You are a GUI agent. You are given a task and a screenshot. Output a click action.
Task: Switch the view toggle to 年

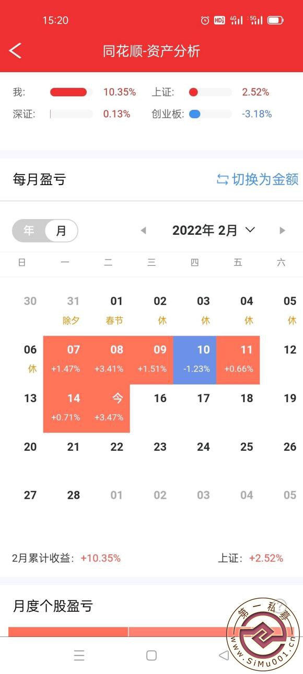pyautogui.click(x=29, y=230)
